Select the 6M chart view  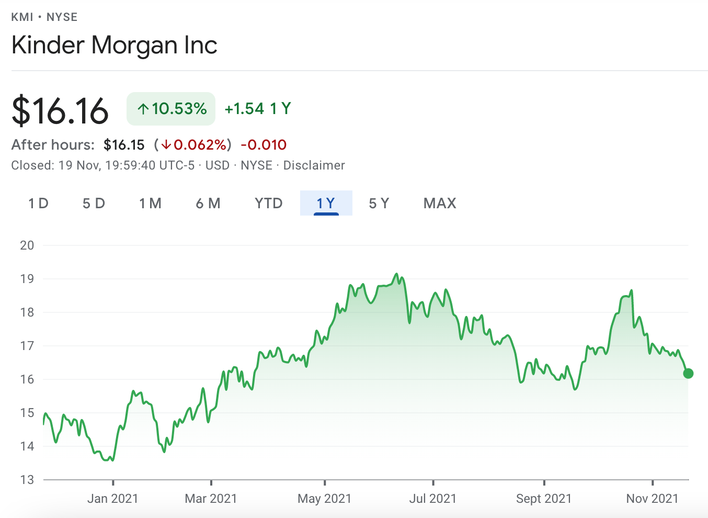tap(208, 203)
